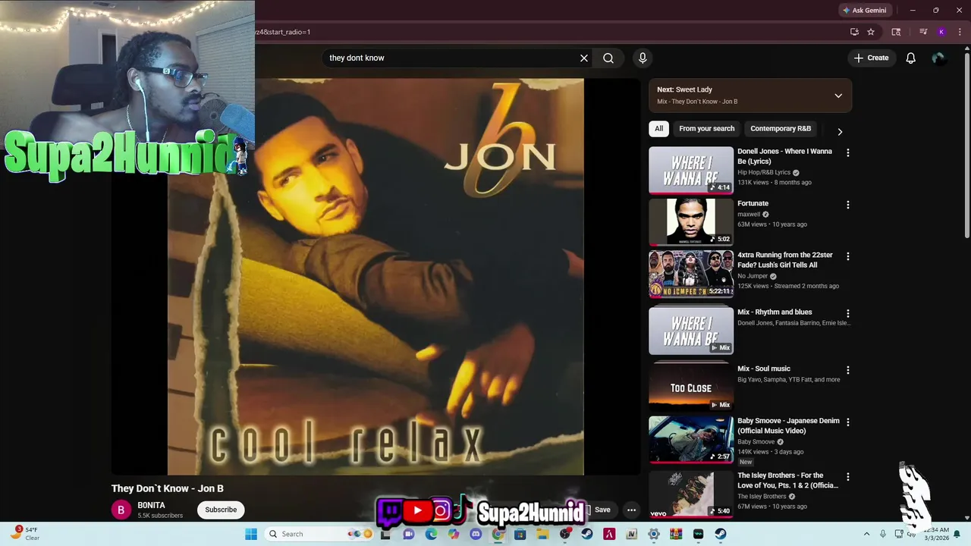Open the Windows Start menu

251,534
